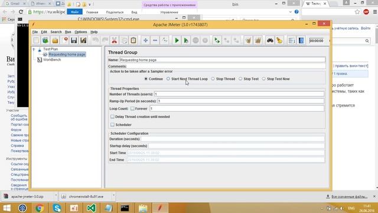Clear all results with double broom icon
The image size is (378, 213).
pyautogui.click(x=258, y=40)
